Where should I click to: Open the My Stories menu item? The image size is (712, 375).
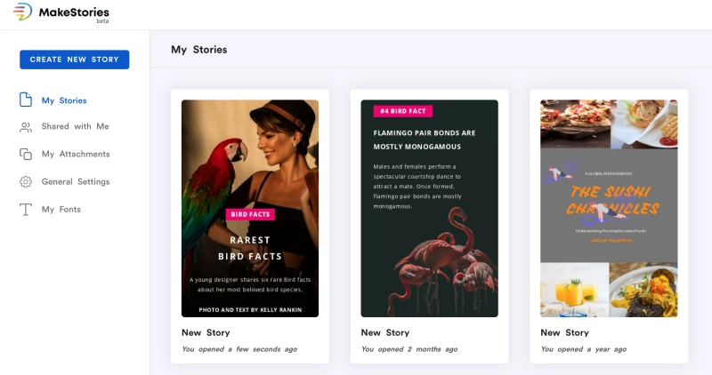pyautogui.click(x=63, y=100)
